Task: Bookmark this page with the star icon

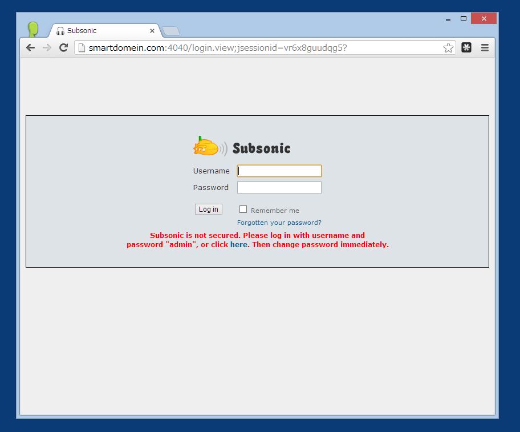Action: (448, 48)
